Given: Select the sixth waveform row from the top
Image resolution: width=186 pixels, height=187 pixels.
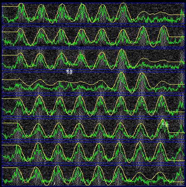Looking at the screenshot, I should click(93, 129).
